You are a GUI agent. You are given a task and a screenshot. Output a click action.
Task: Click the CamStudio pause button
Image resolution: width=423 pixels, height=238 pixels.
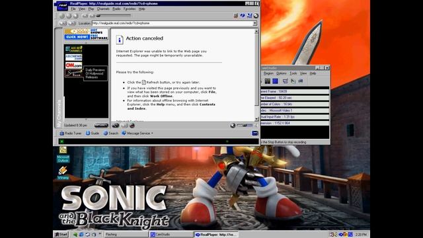[x=267, y=81]
